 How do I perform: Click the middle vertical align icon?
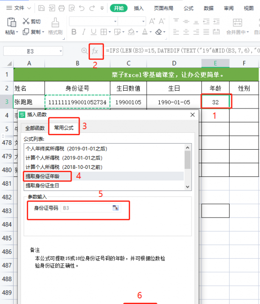[x=186, y=22]
